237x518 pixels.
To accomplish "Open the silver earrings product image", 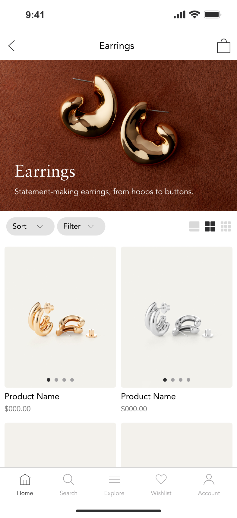I will (x=177, y=317).
